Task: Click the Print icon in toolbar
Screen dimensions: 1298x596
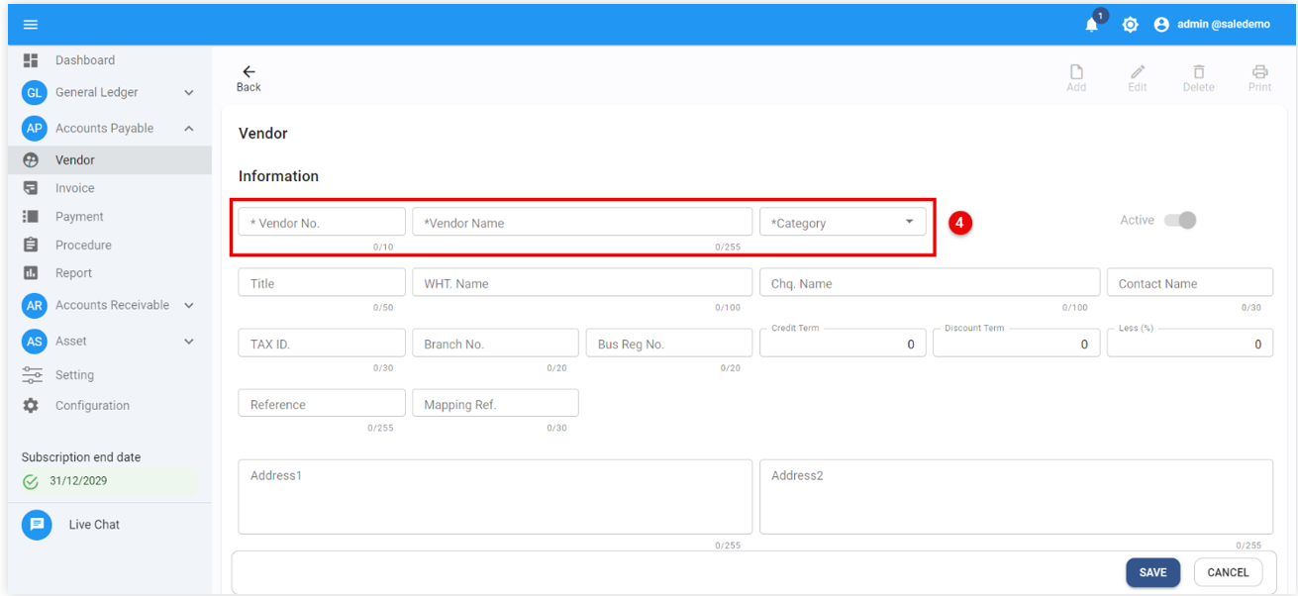Action: [x=1259, y=72]
